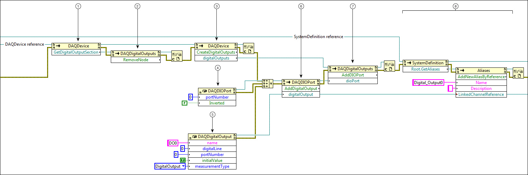528x175 pixels.
Task: Click the Digital_Output0 string constant
Action: coord(428,83)
